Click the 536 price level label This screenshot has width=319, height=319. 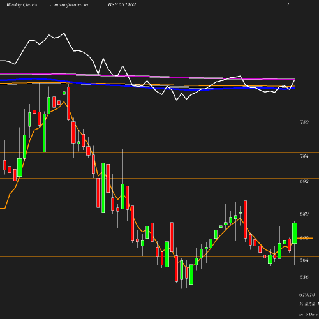pos(304,277)
